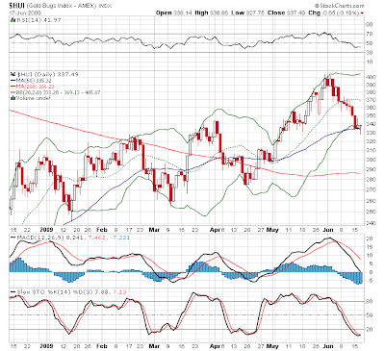Click the 270 price axis label

point(371,189)
